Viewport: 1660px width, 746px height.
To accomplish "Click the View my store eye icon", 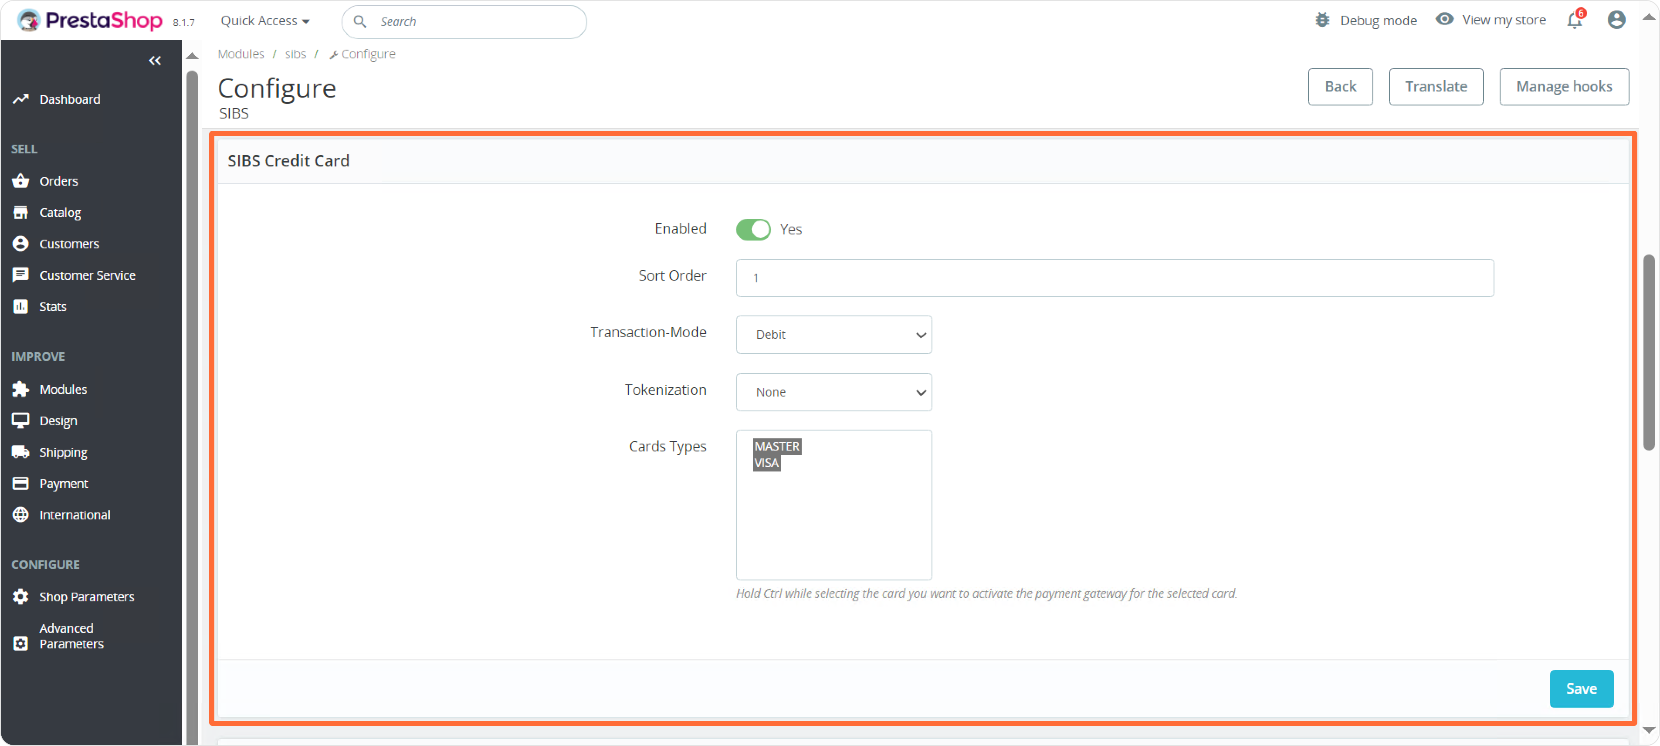I will click(1445, 19).
